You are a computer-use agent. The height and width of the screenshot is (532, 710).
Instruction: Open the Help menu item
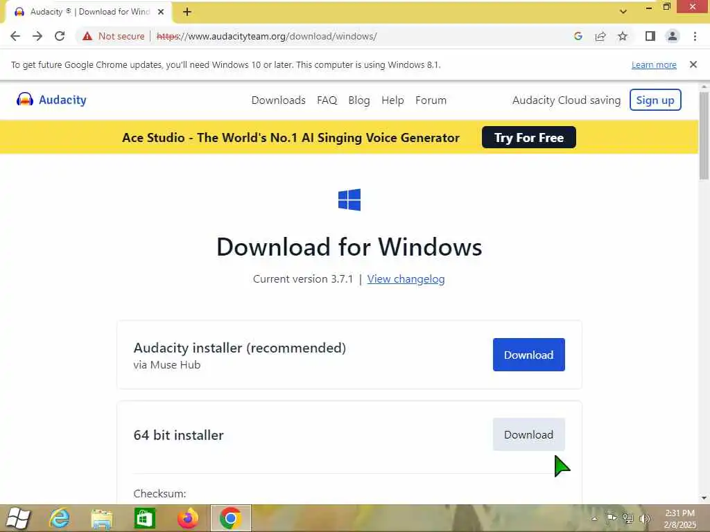[x=392, y=100]
